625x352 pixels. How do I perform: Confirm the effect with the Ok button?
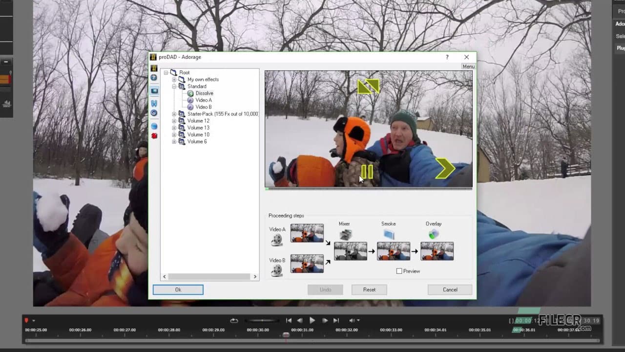pos(178,289)
